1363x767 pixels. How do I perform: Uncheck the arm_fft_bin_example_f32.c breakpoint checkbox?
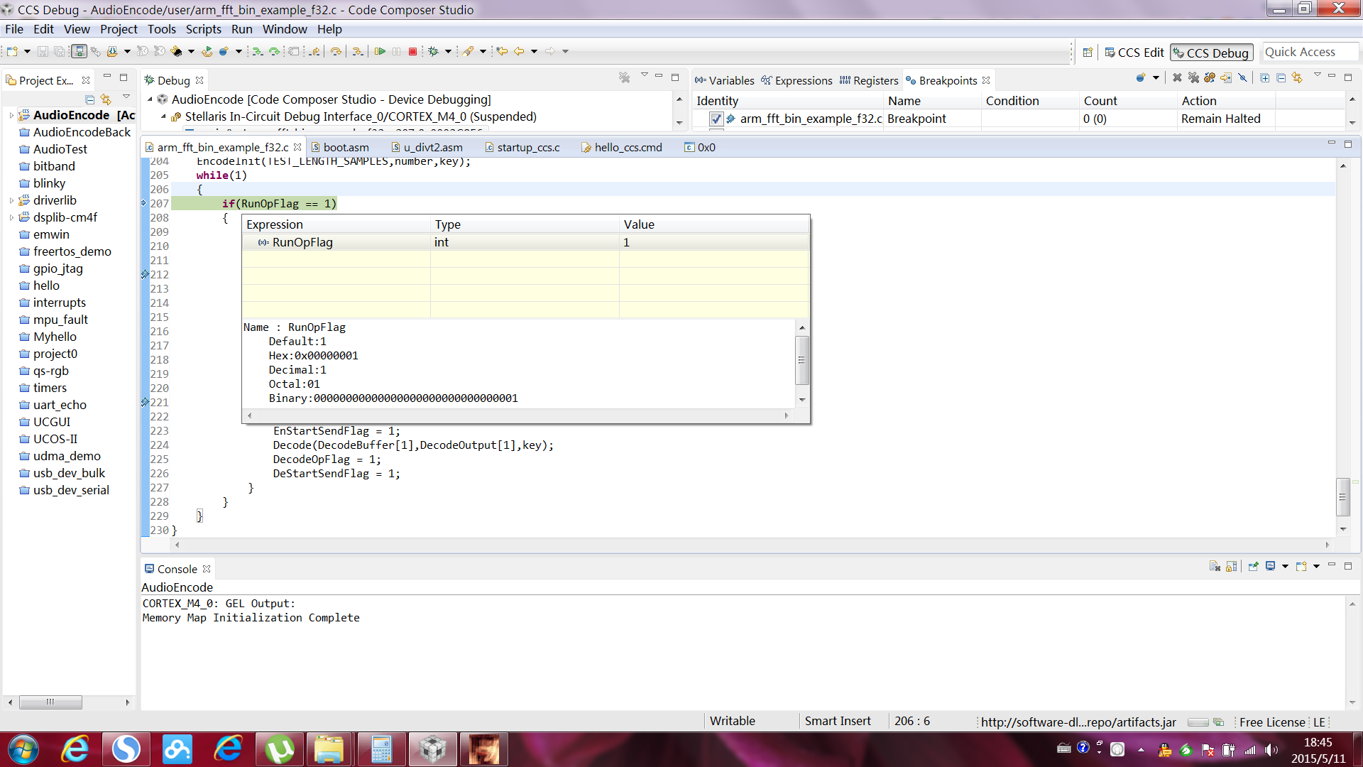[716, 119]
